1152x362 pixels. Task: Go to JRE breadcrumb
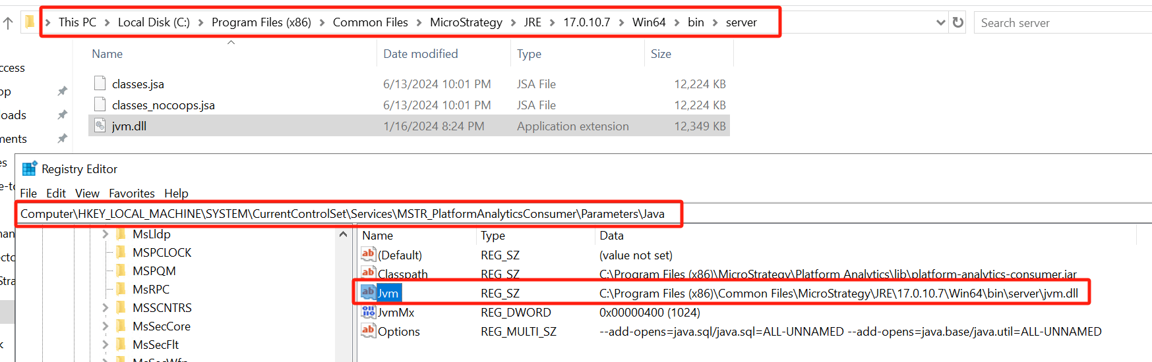coord(532,22)
